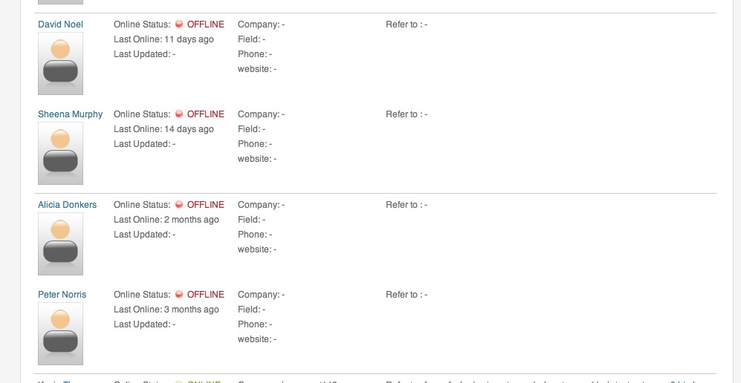Image resolution: width=741 pixels, height=383 pixels.
Task: Click Sheena Murphy's red offline status icon
Action: pyautogui.click(x=178, y=114)
